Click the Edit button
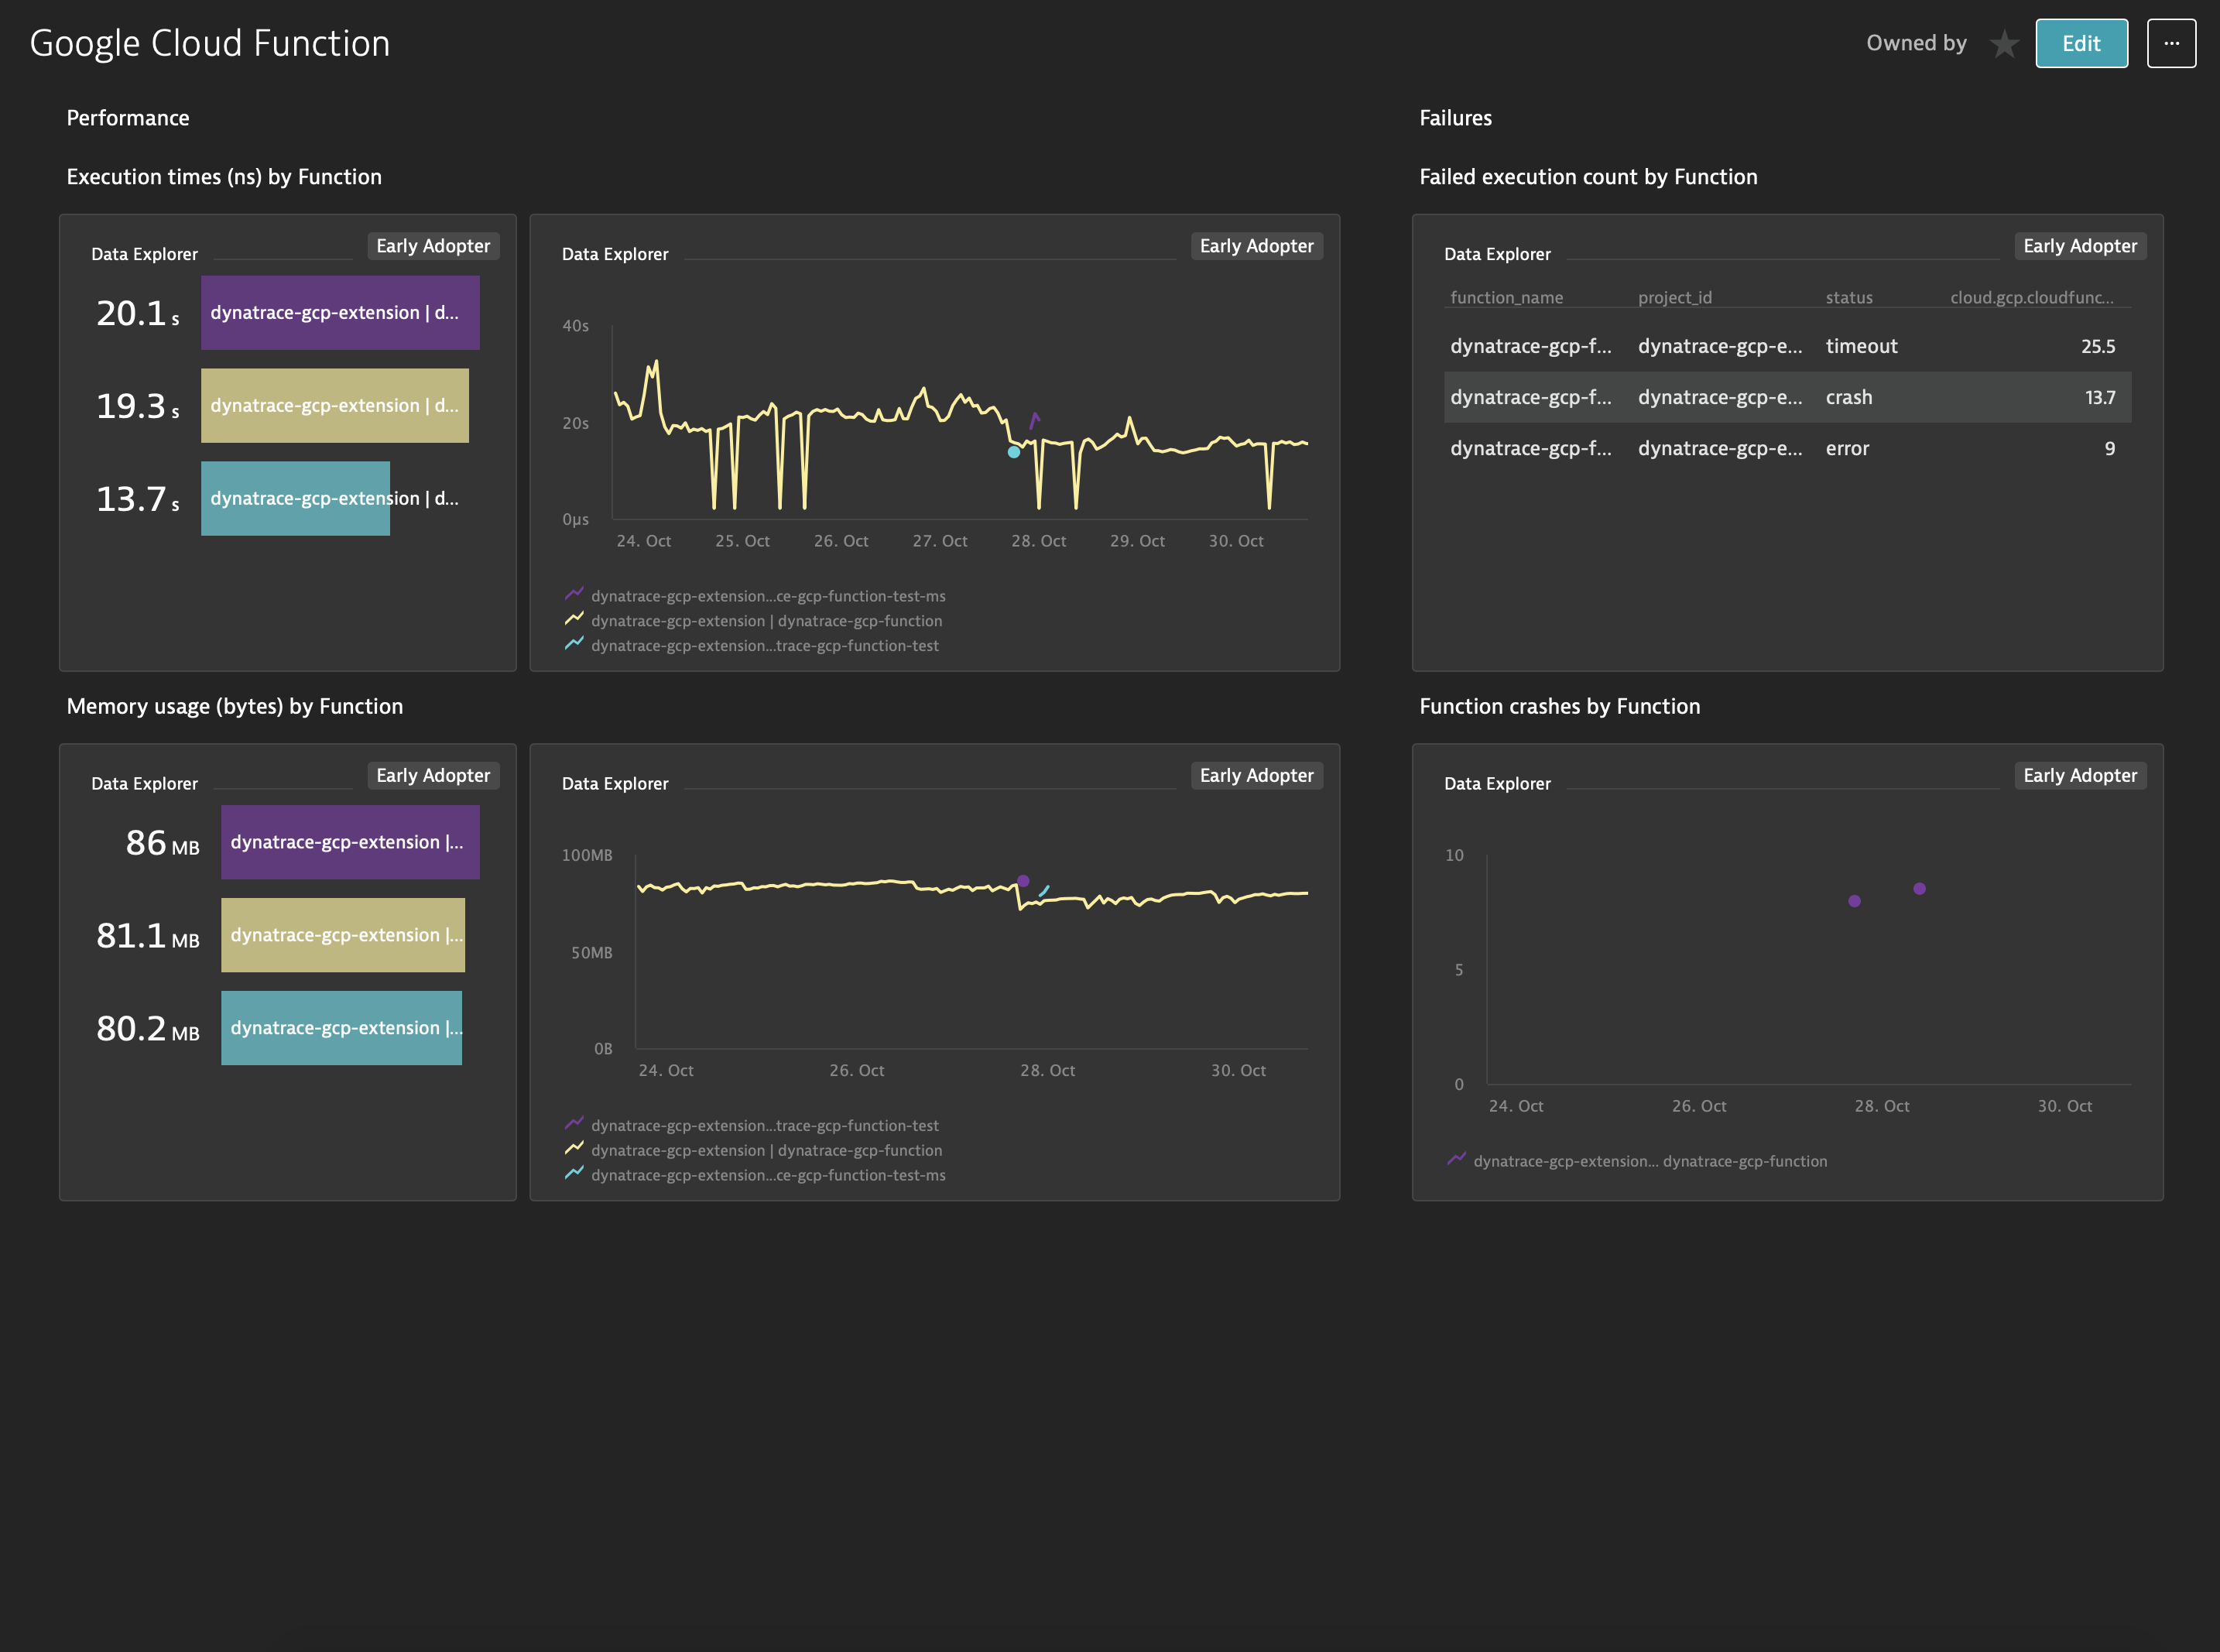2220x1652 pixels. (2081, 43)
